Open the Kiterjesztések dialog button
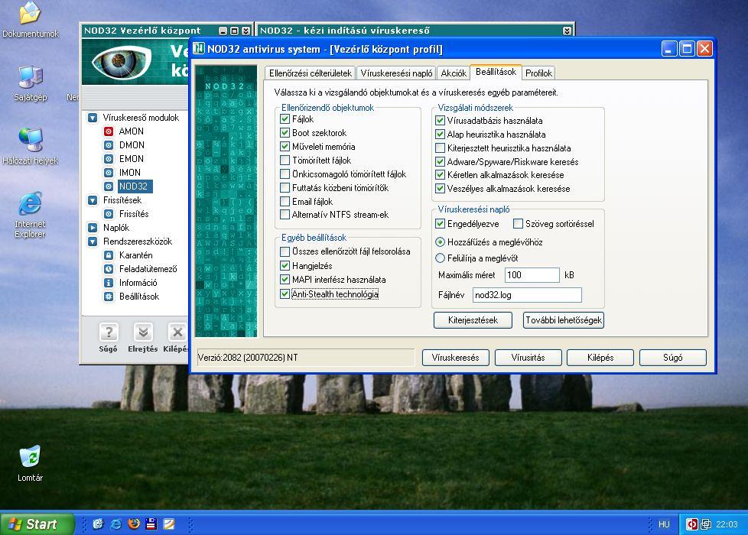Viewport: 748px width, 535px height. [473, 320]
